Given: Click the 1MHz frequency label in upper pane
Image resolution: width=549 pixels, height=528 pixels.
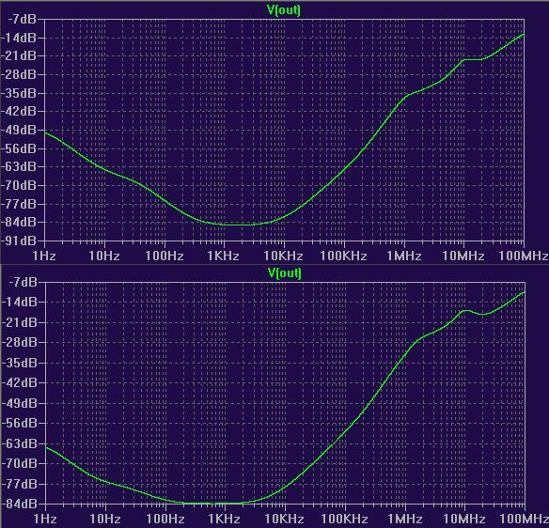Looking at the screenshot, I should [404, 256].
